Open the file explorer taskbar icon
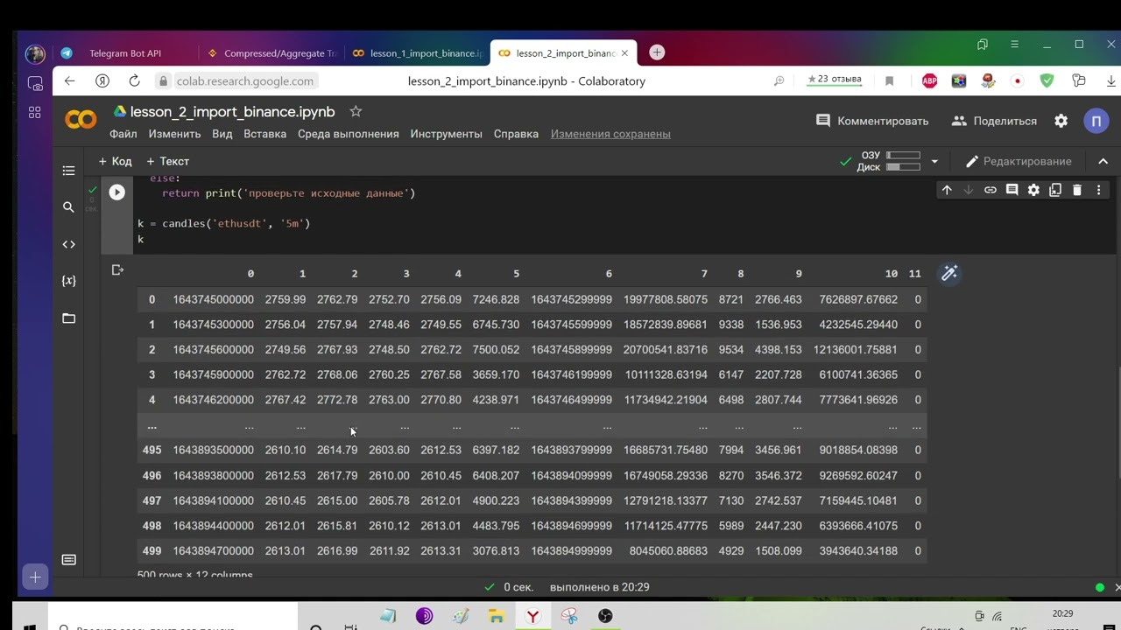1121x630 pixels. click(x=497, y=616)
